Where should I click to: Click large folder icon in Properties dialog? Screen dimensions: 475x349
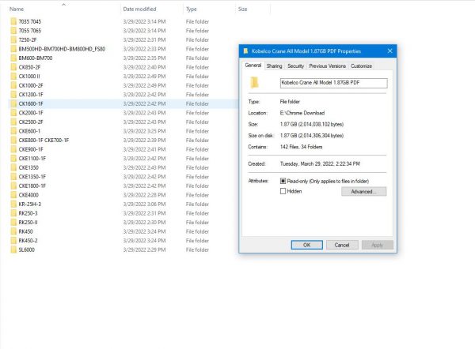(x=254, y=82)
